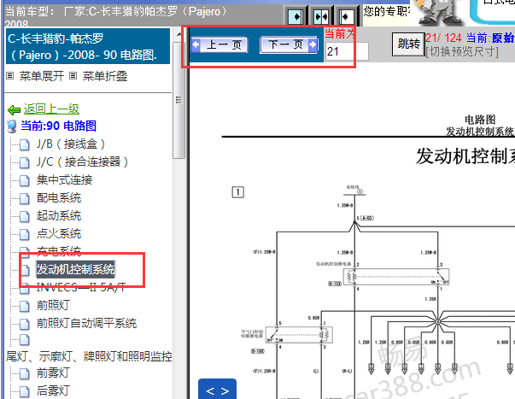Click the 21/ 124 page counter text
The height and width of the screenshot is (399, 515).
pyautogui.click(x=443, y=38)
